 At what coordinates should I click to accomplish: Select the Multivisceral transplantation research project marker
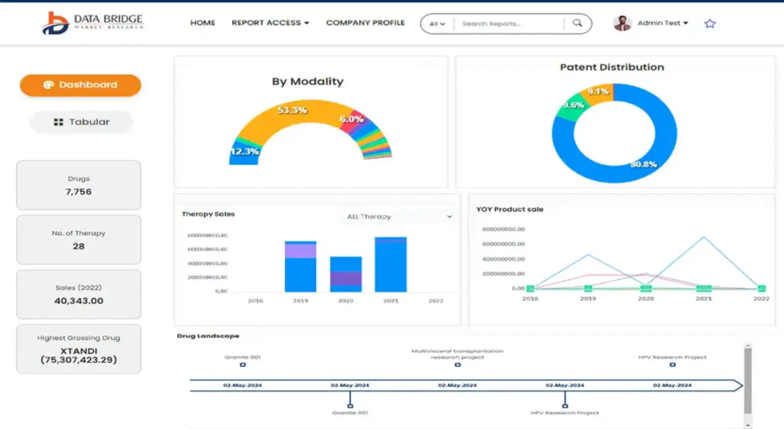[458, 365]
